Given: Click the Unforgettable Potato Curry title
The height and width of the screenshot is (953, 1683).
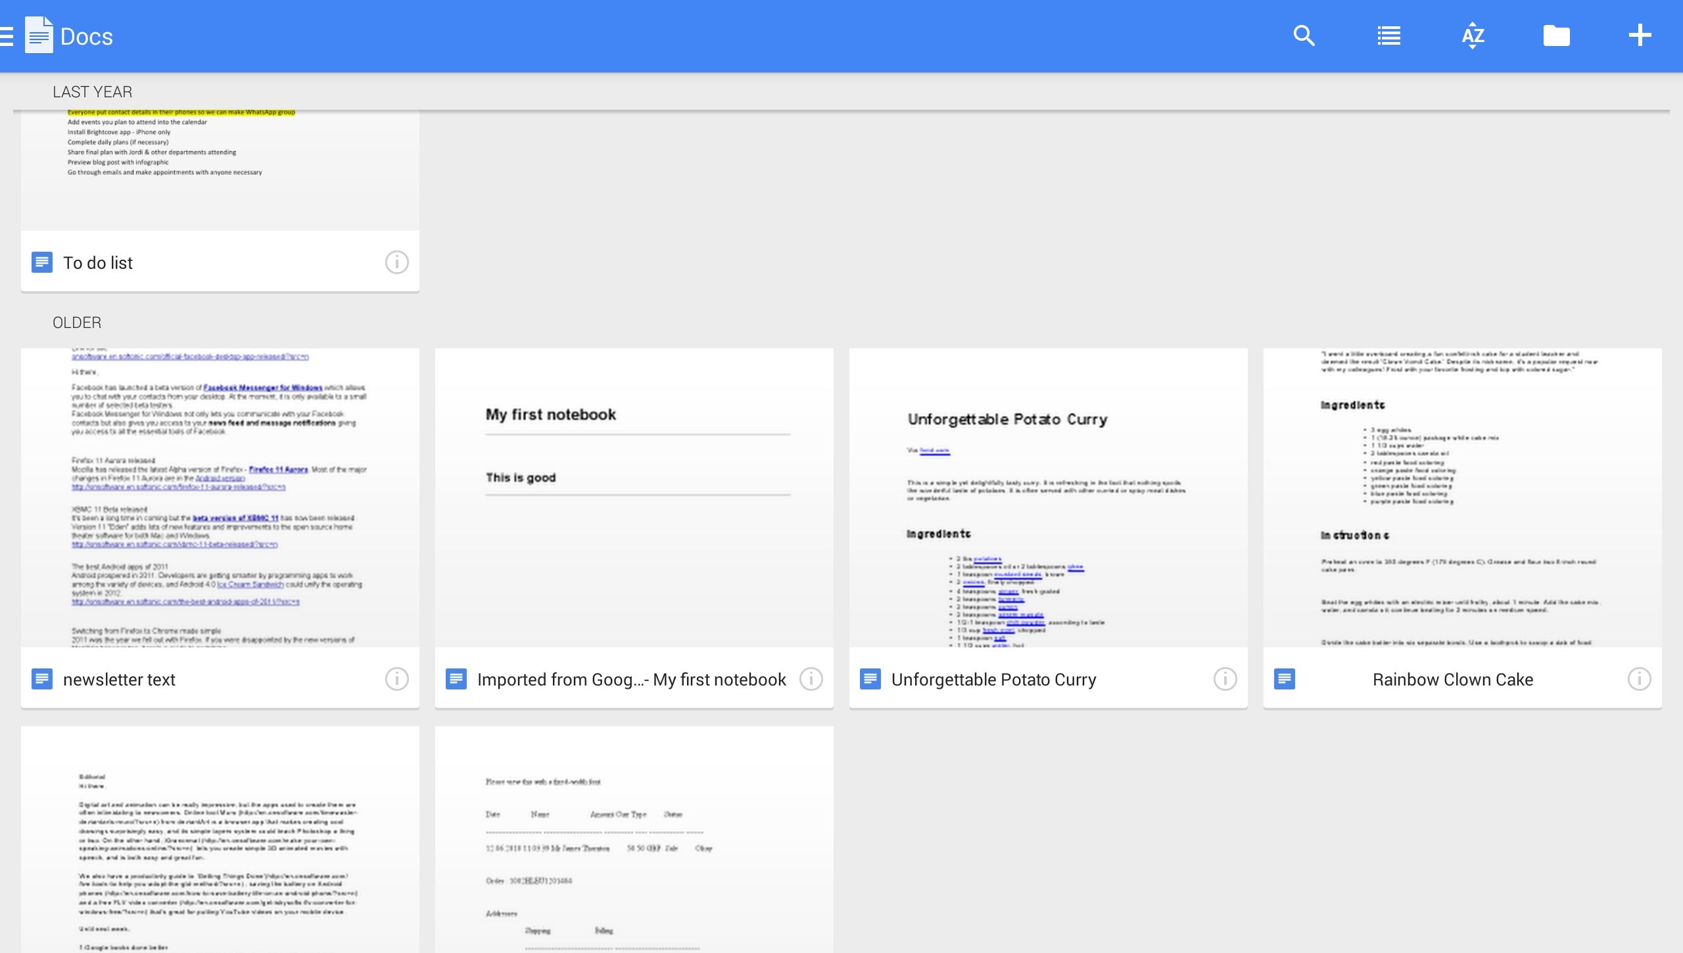Looking at the screenshot, I should [x=993, y=680].
